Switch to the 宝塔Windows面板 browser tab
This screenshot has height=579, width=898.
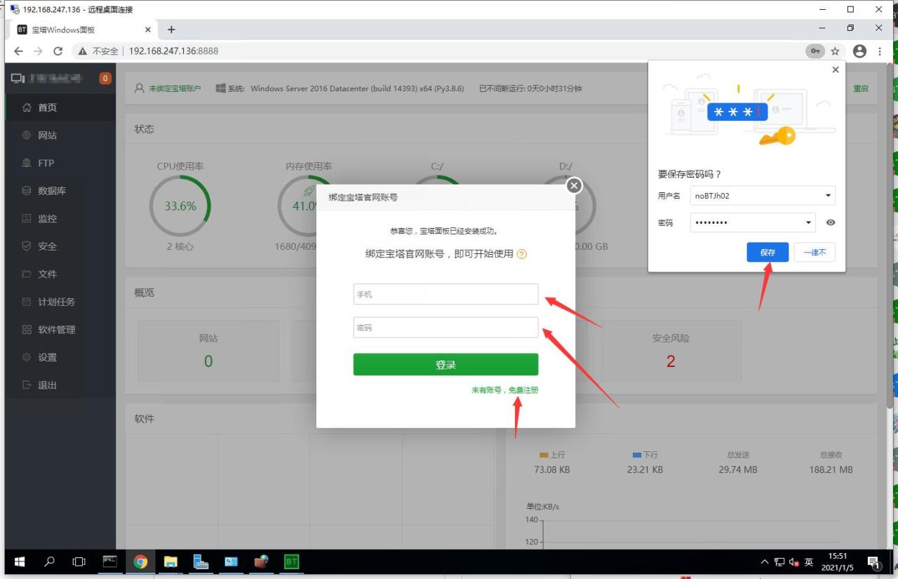coord(83,29)
